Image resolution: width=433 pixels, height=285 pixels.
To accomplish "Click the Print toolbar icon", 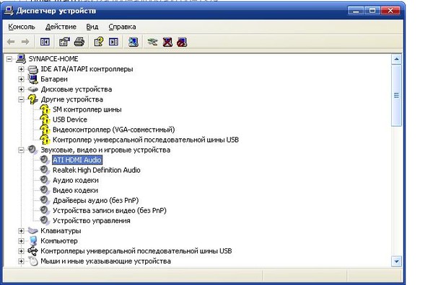I will [79, 42].
